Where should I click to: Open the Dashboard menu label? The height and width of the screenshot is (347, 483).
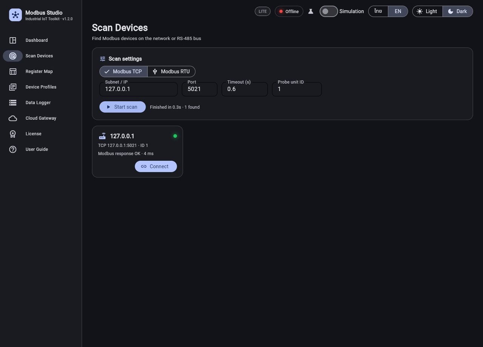37,40
